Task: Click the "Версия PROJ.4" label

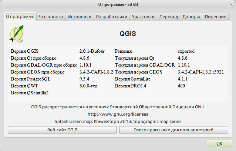Action: click(131, 86)
